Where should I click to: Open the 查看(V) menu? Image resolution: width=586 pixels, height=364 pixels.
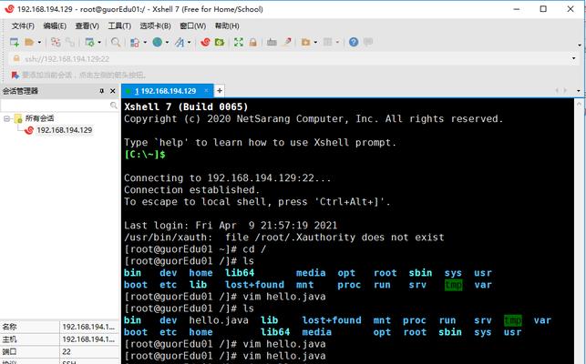coord(87,25)
